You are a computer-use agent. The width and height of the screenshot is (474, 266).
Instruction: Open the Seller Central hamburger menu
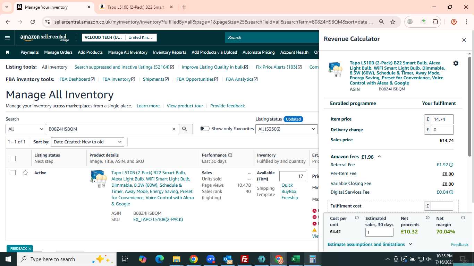click(7, 38)
